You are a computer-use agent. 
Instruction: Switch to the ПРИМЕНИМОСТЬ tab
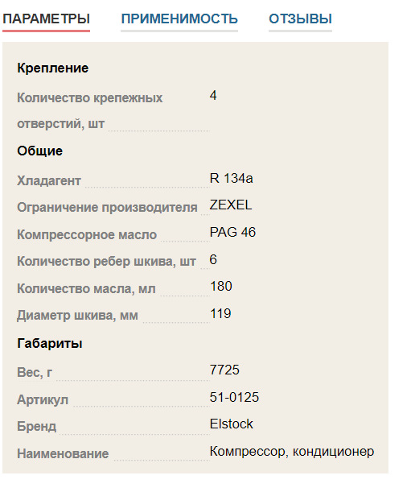[179, 19]
